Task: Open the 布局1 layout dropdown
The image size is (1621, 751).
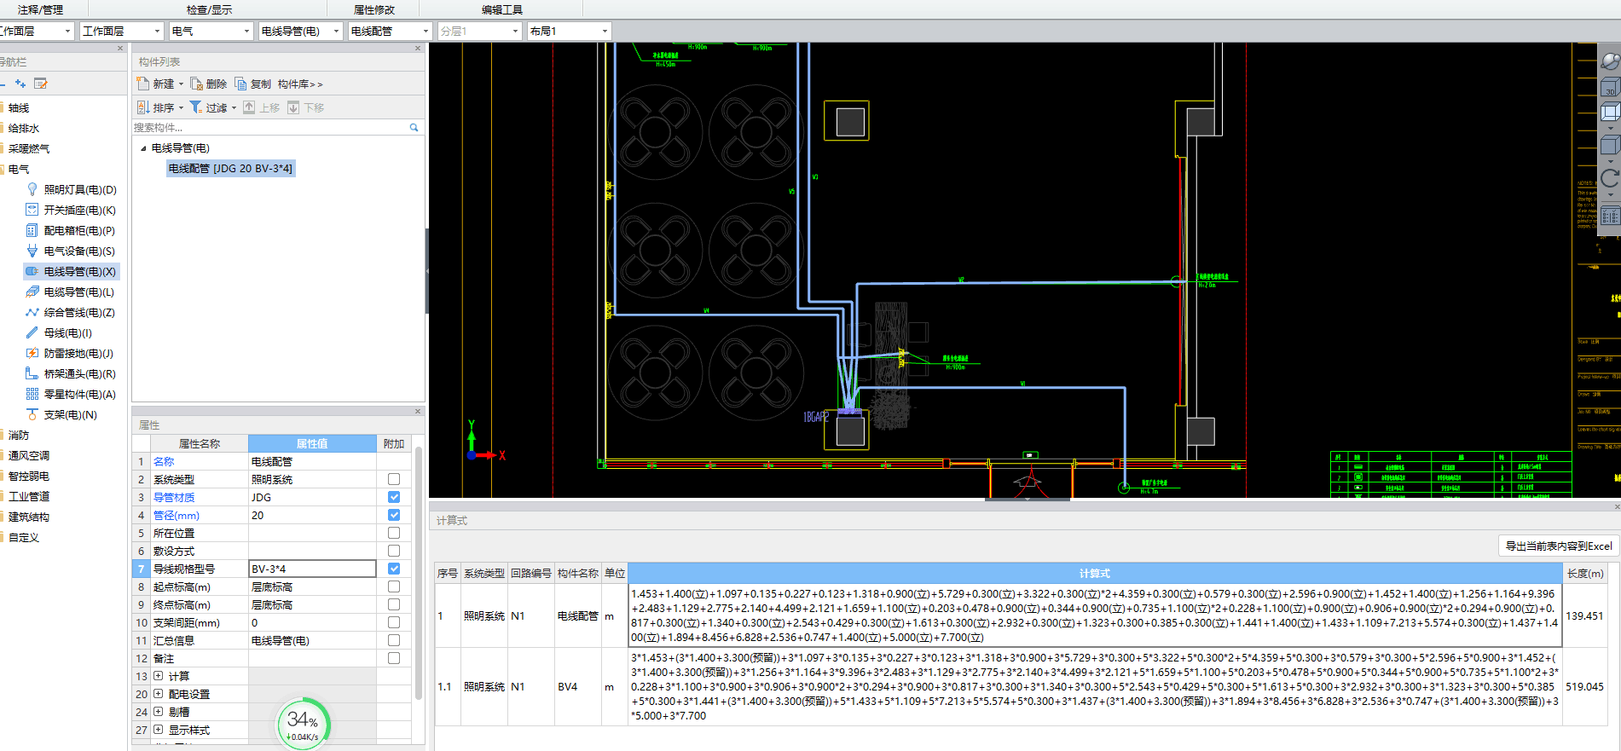Action: click(569, 32)
